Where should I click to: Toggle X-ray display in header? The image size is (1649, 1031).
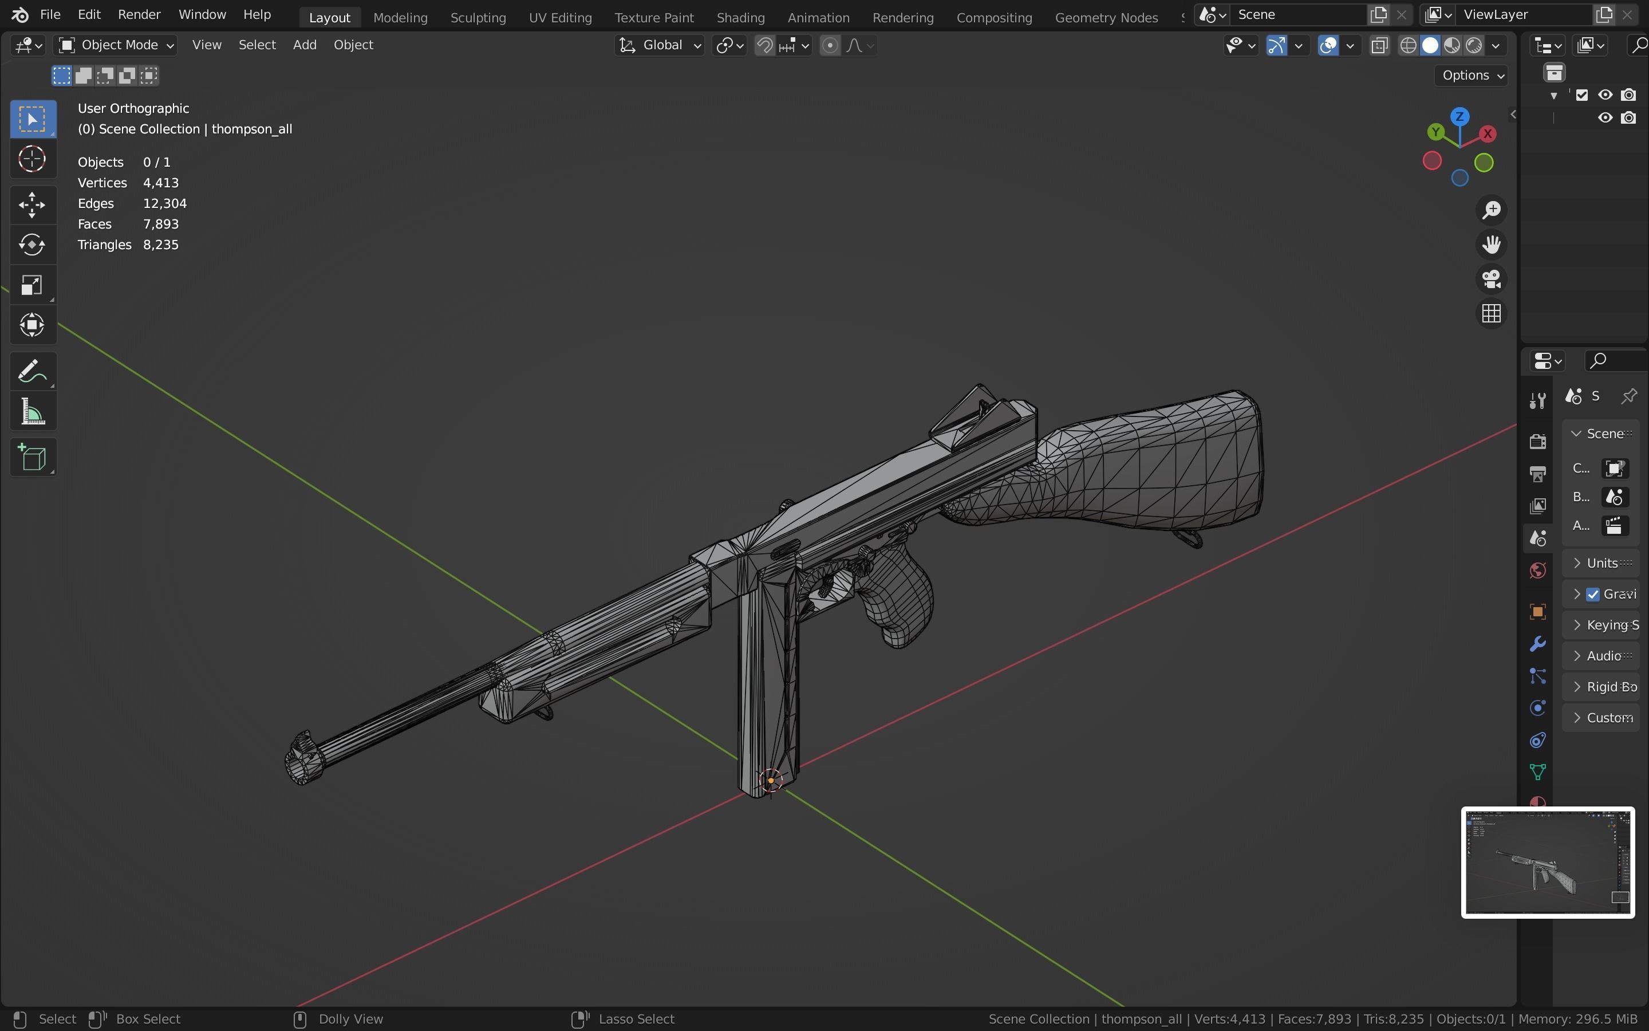pos(1380,46)
